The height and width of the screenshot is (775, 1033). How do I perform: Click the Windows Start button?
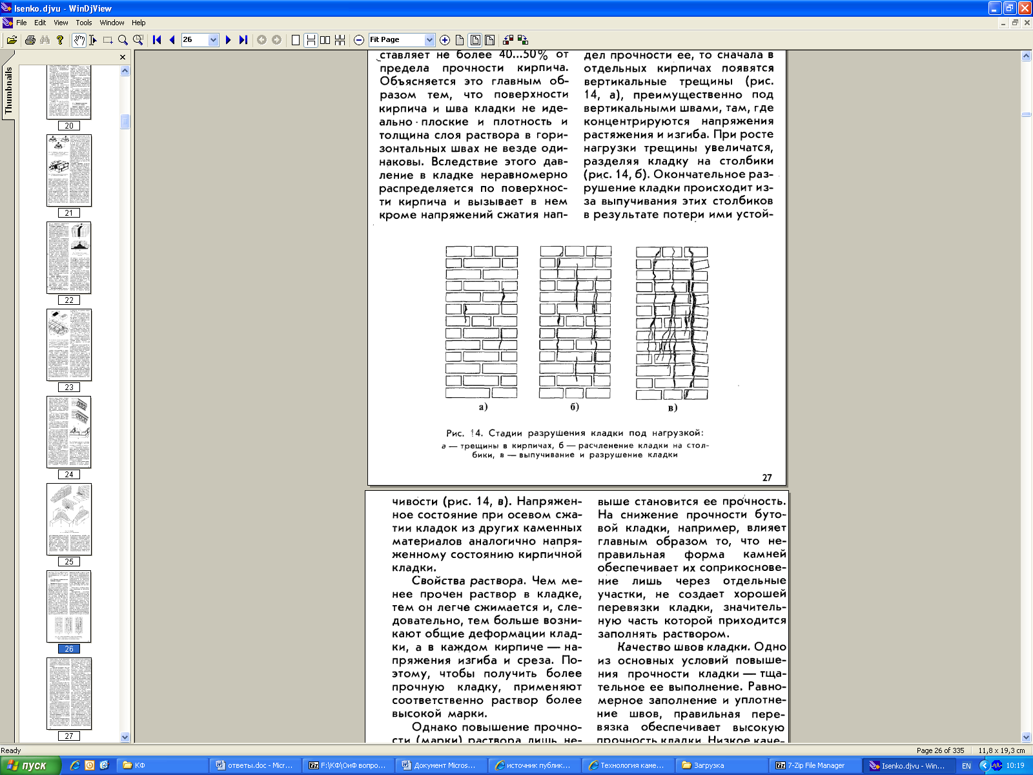30,765
